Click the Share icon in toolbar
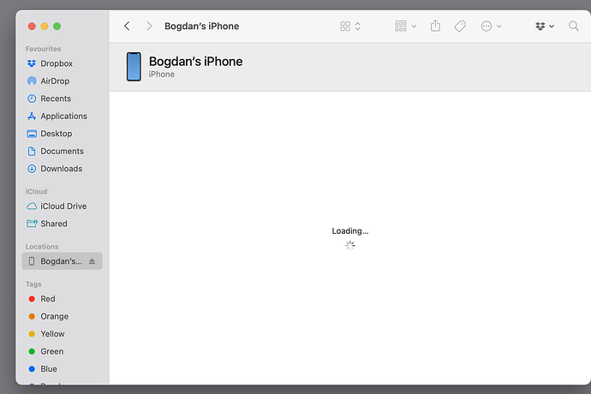Screen dimensions: 591x394 [435, 26]
